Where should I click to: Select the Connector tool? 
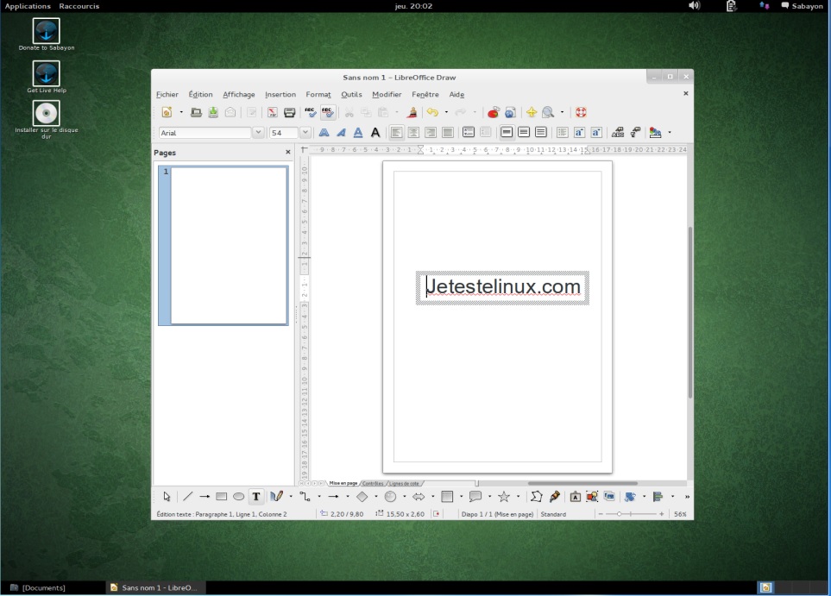[x=305, y=497]
